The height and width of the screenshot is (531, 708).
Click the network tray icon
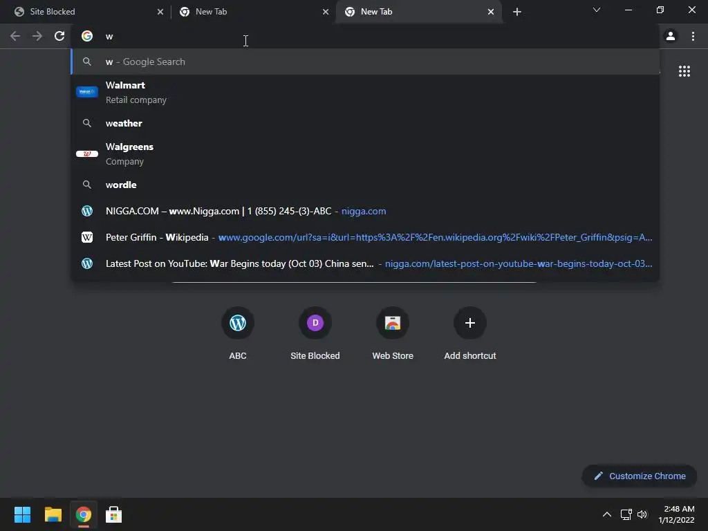pos(626,514)
